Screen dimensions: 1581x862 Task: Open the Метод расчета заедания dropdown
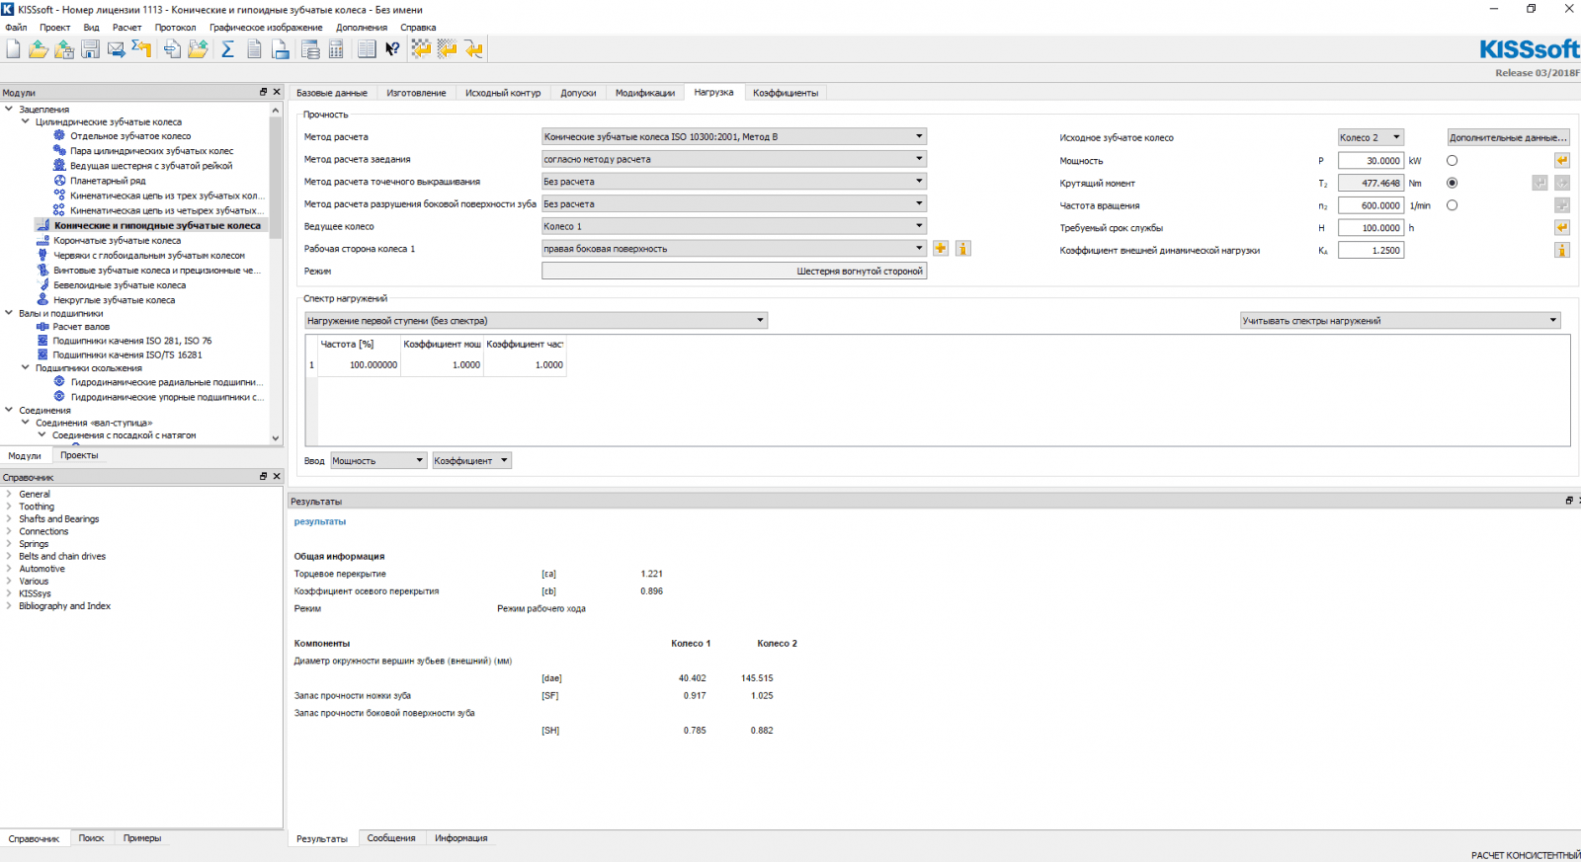(734, 159)
